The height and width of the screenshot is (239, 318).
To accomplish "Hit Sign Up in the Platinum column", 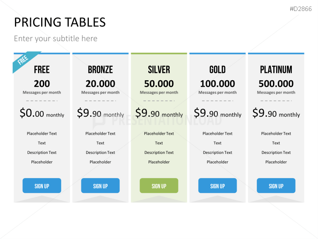I will [276, 185].
